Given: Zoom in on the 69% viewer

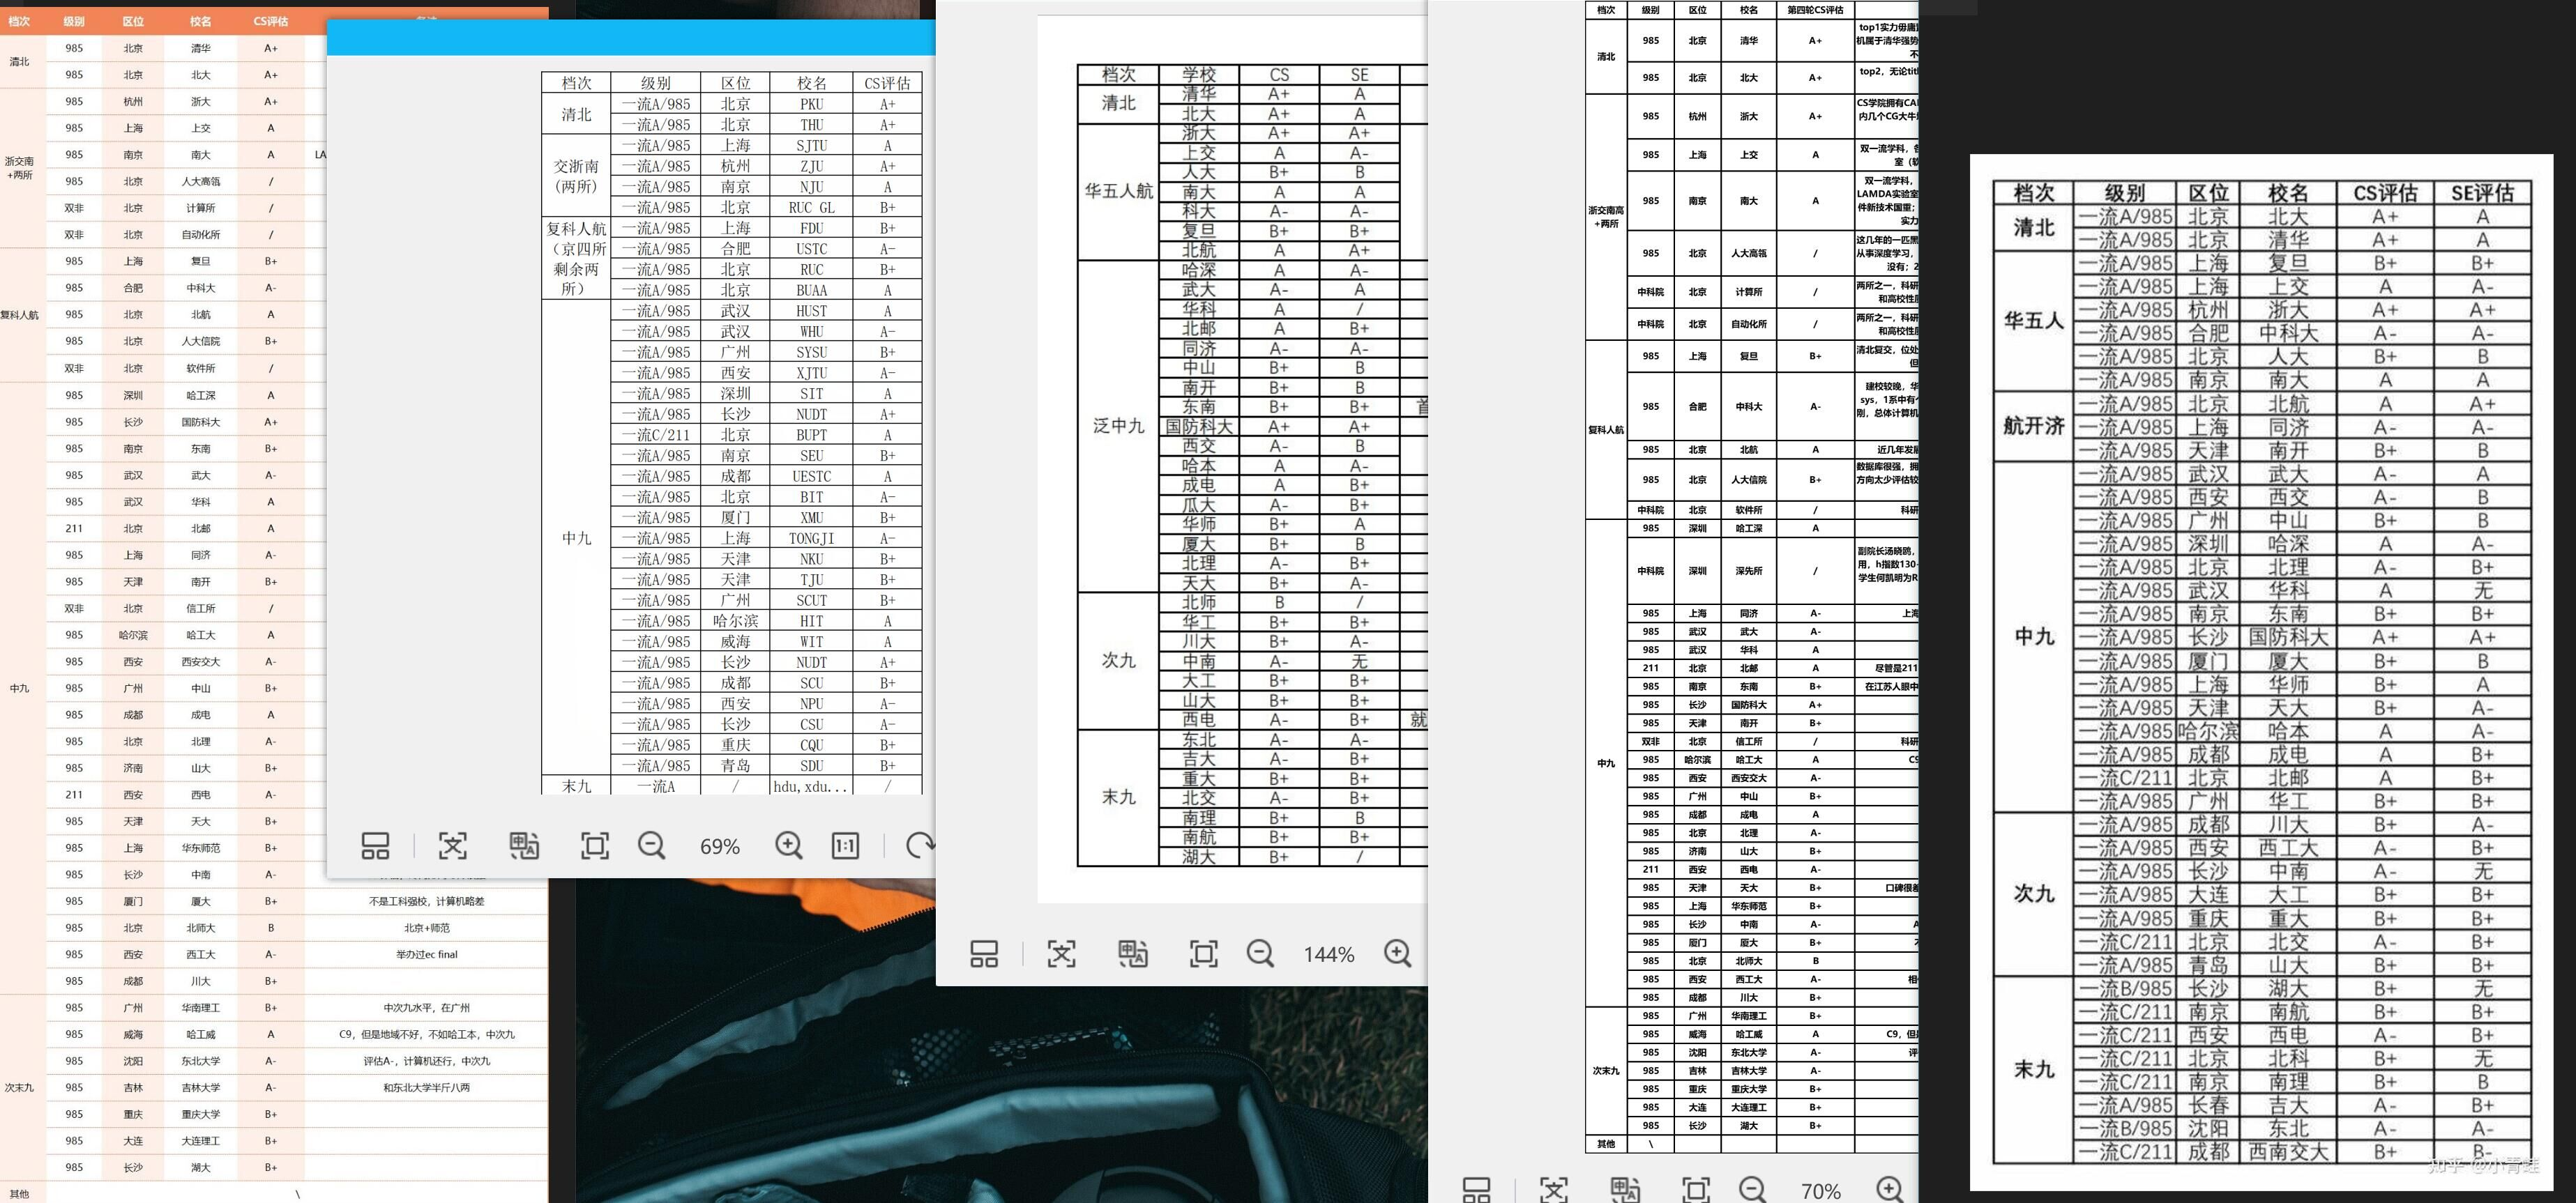Looking at the screenshot, I should click(789, 846).
